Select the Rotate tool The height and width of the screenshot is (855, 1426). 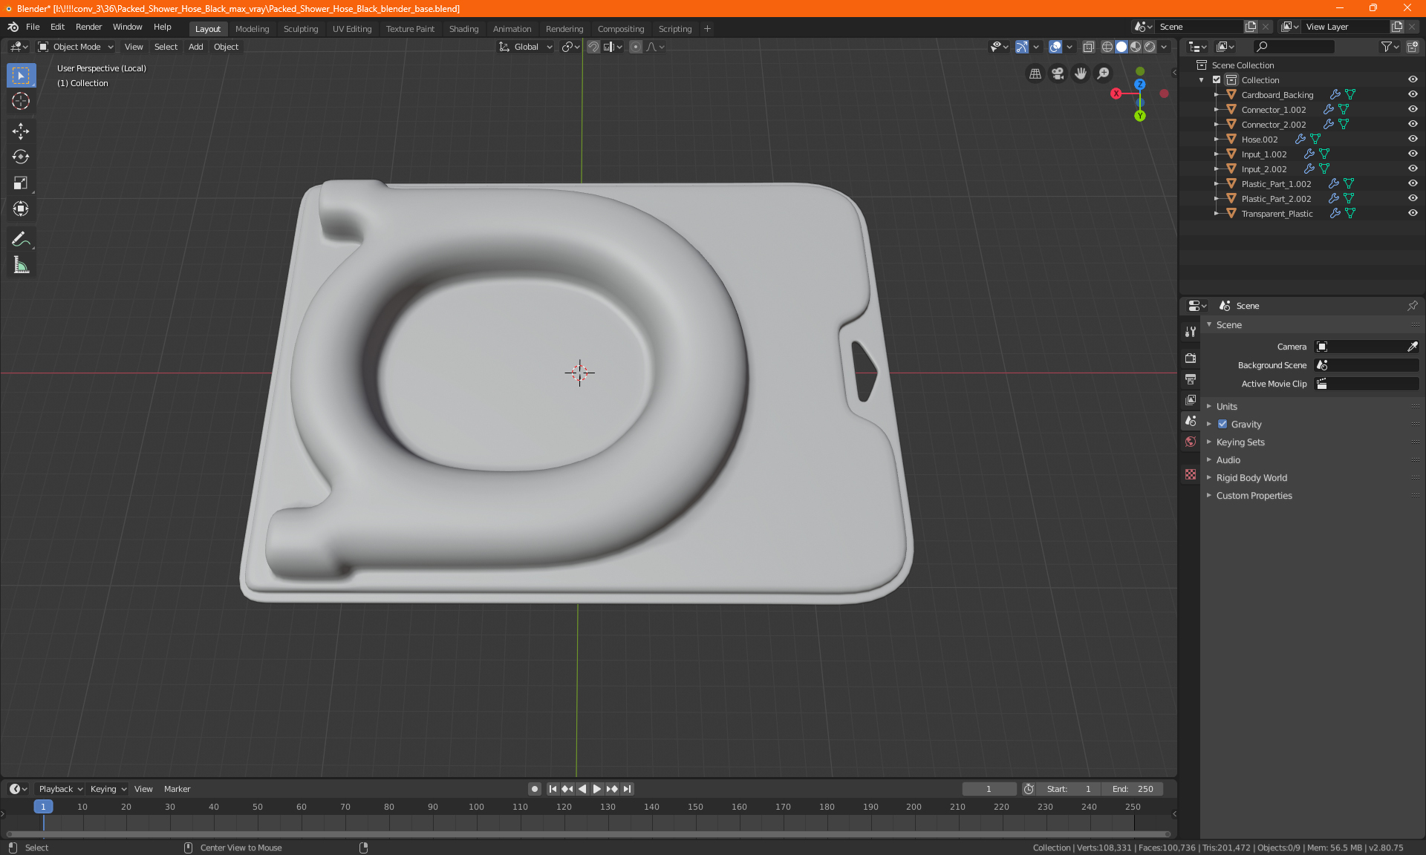pos(21,157)
